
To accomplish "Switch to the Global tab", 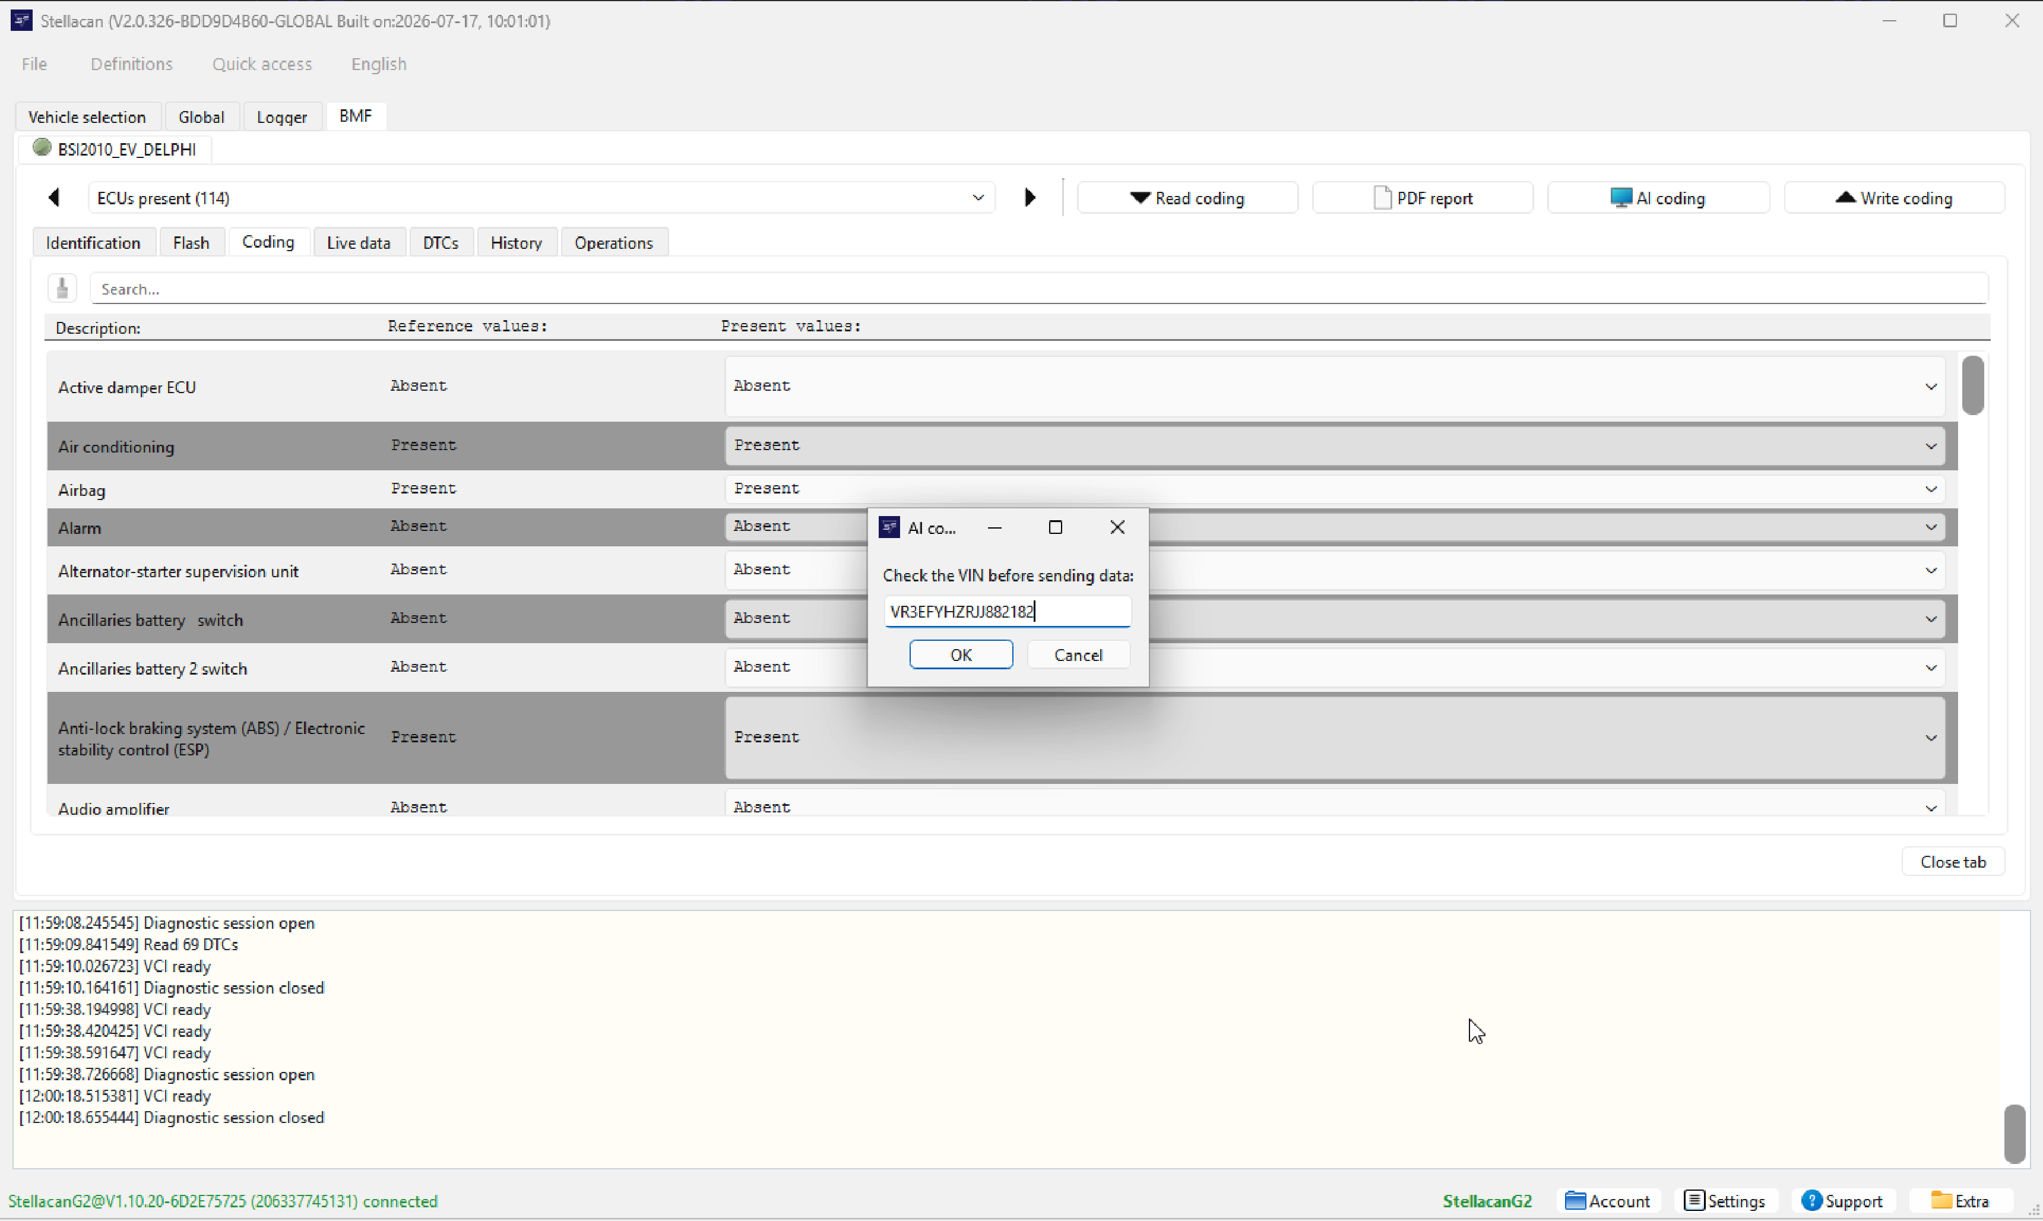I will click(201, 117).
